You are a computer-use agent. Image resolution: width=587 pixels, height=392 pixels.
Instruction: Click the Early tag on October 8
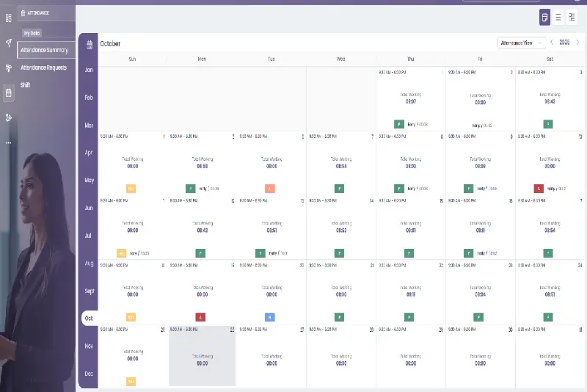(418, 189)
